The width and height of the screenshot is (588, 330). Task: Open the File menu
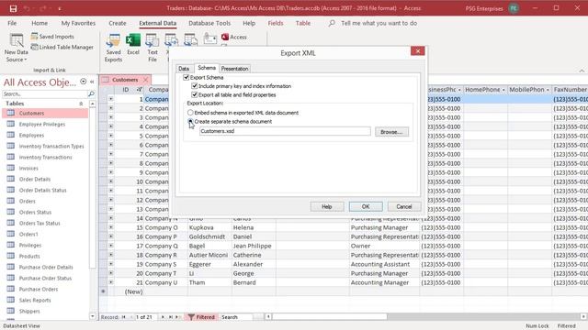[x=12, y=23]
